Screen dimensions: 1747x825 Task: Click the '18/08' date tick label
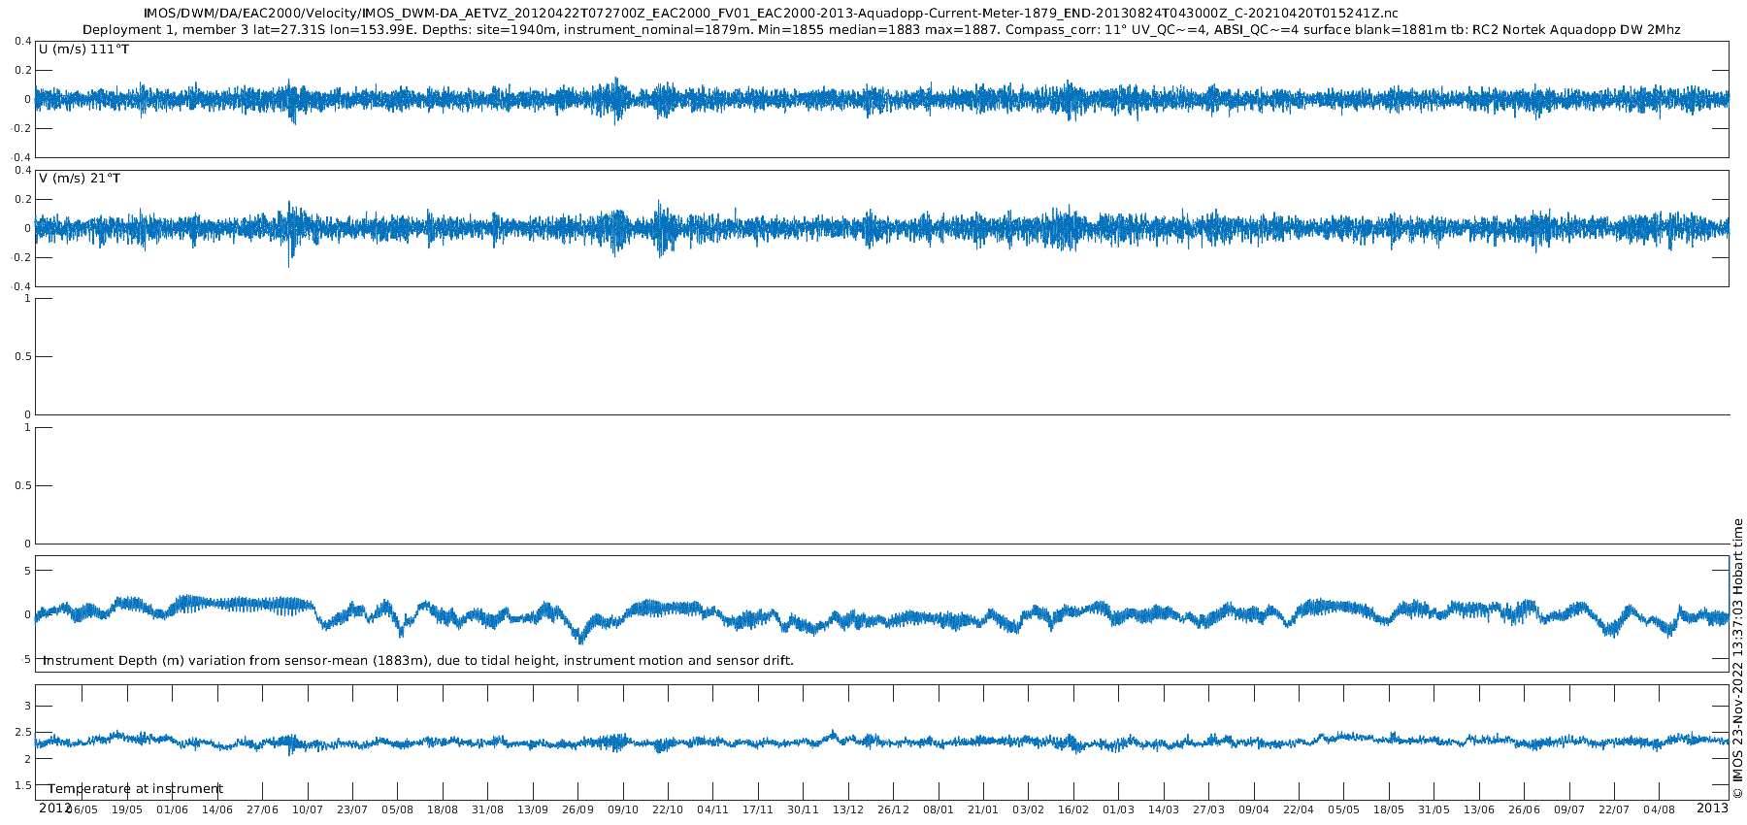443,809
